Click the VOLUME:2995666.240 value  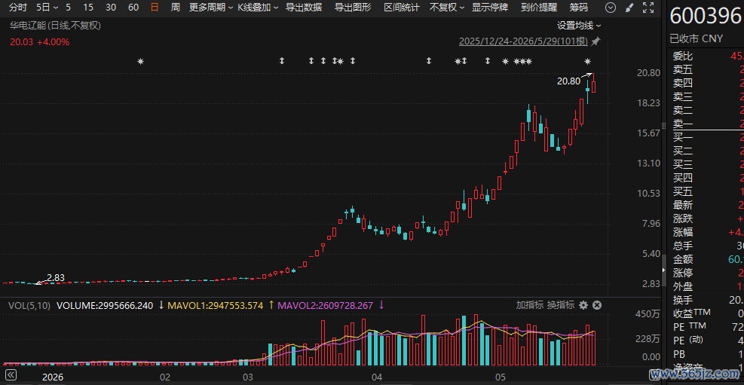(105, 305)
